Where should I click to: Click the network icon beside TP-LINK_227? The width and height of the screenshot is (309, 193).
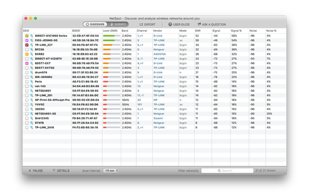click(31, 45)
